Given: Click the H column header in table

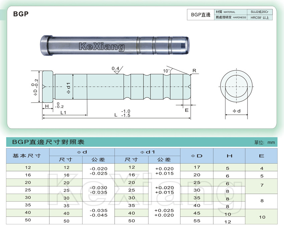Looking at the screenshot, I should point(229,156).
